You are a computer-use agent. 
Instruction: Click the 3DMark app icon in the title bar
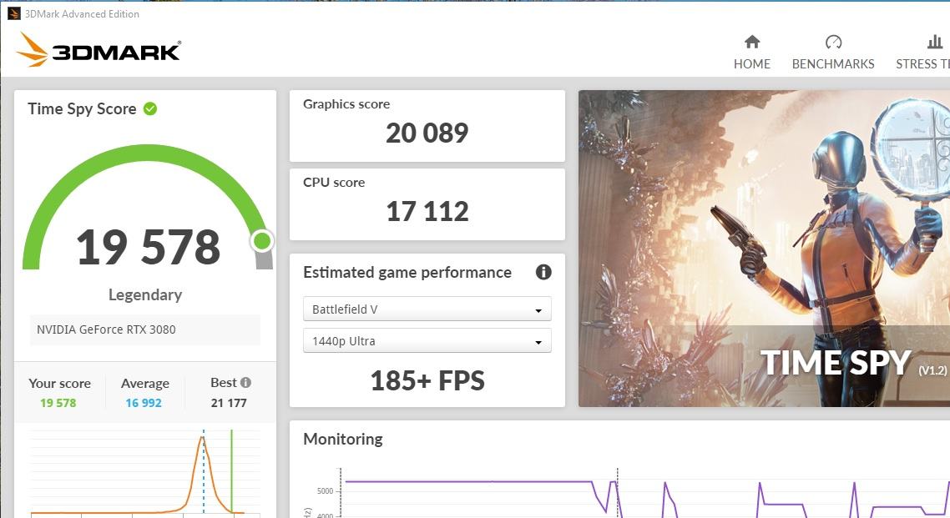click(14, 13)
